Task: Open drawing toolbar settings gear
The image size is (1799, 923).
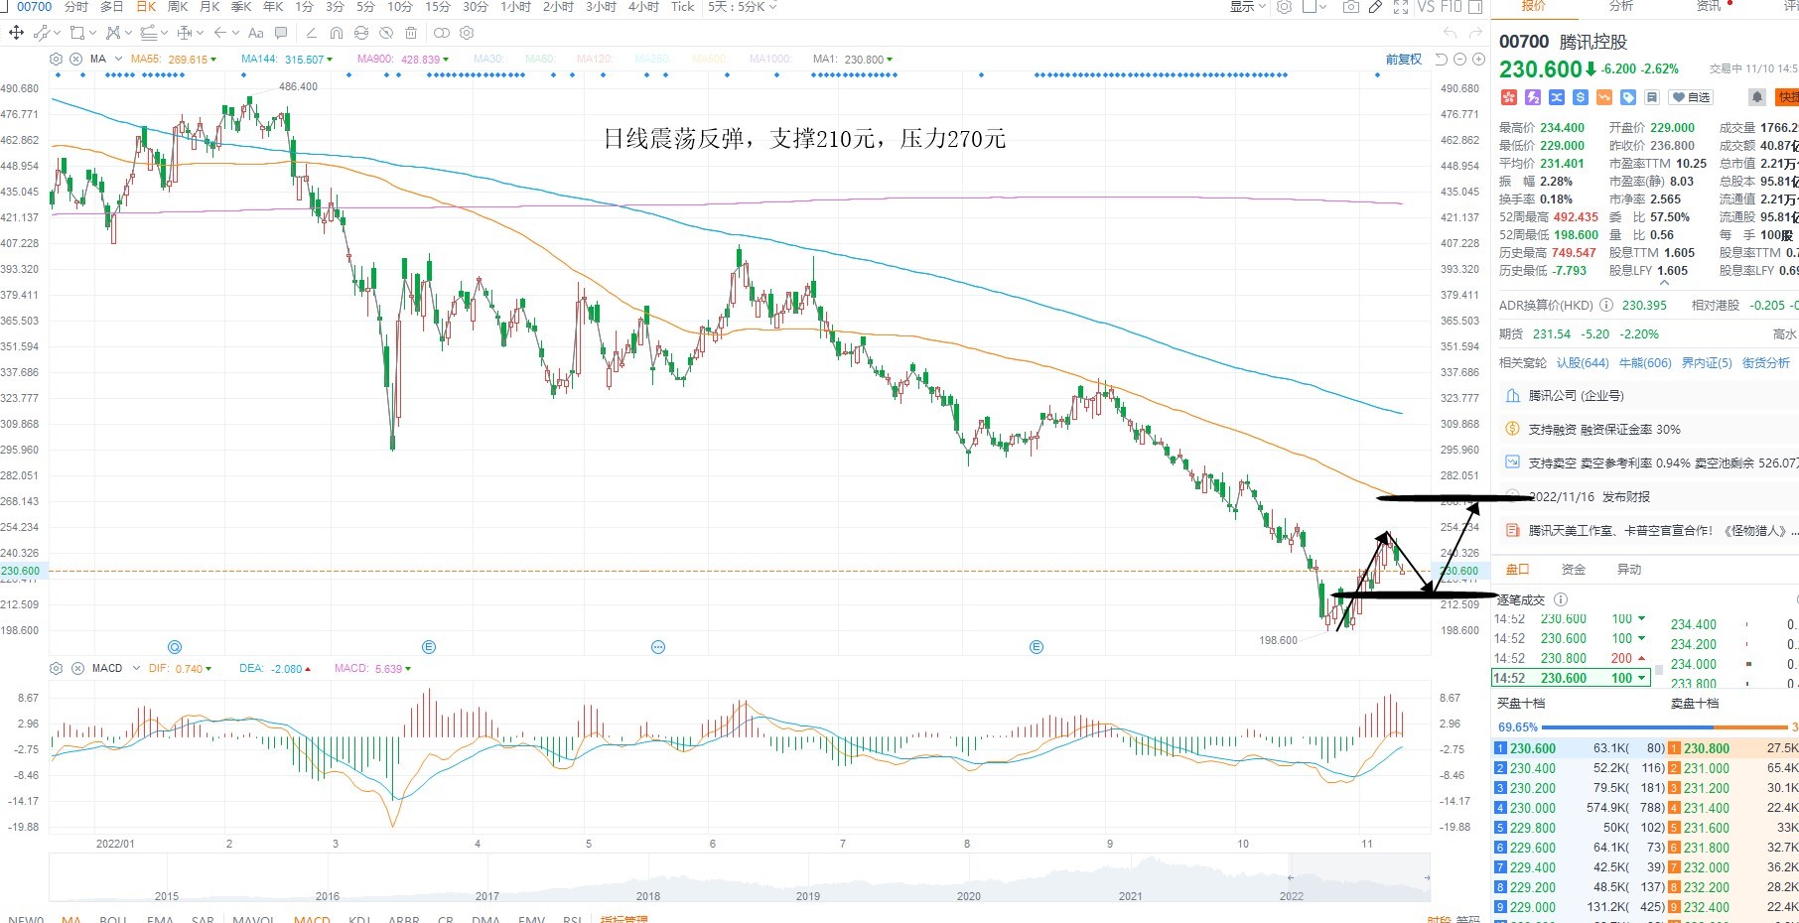Action: [x=467, y=33]
